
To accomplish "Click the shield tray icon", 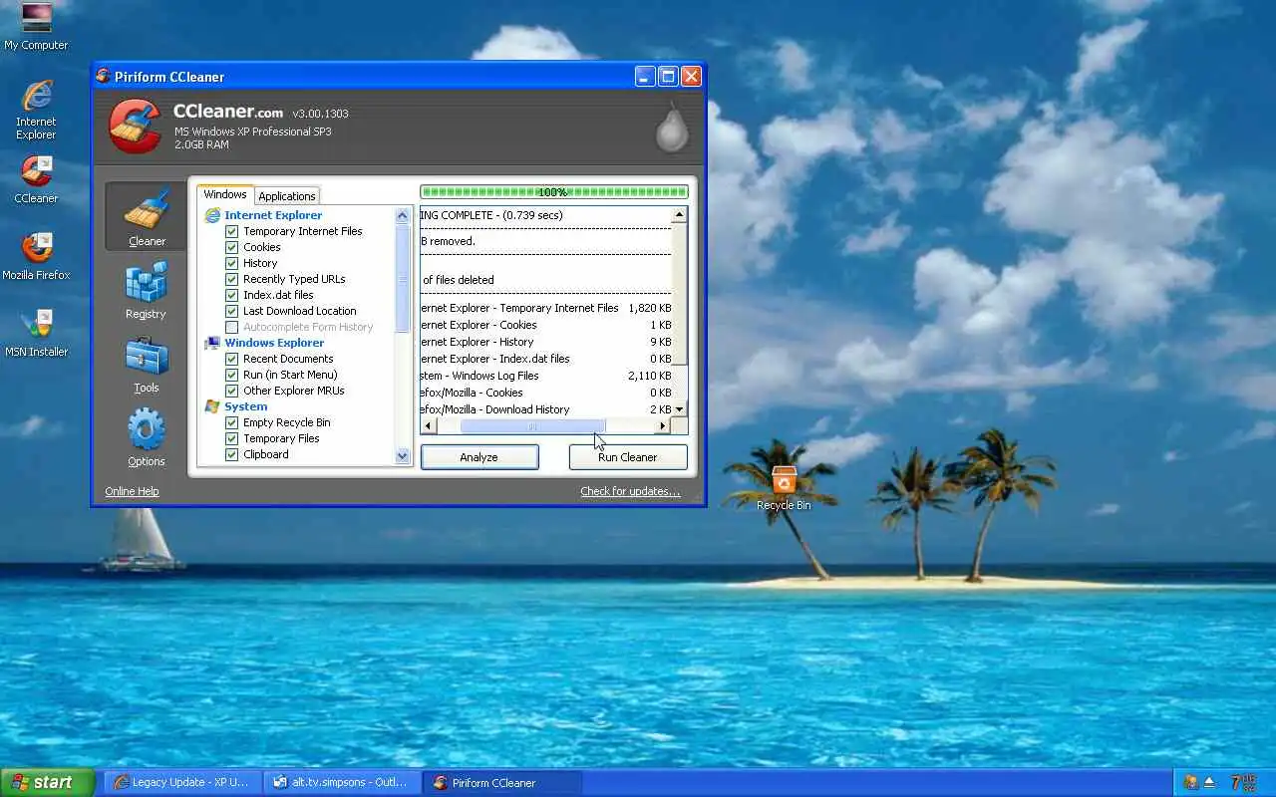I will 1190,783.
